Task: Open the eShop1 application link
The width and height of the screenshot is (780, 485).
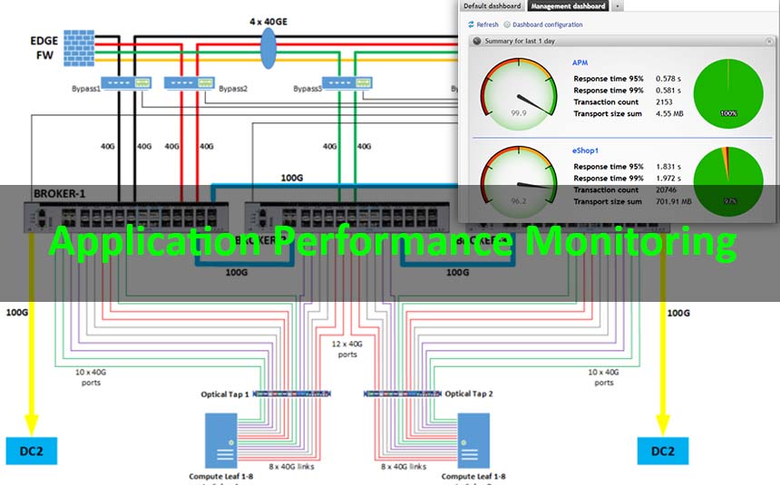Action: pos(585,150)
